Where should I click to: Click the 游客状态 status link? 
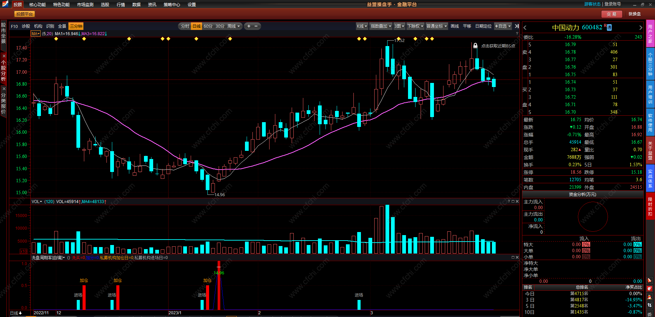click(592, 4)
